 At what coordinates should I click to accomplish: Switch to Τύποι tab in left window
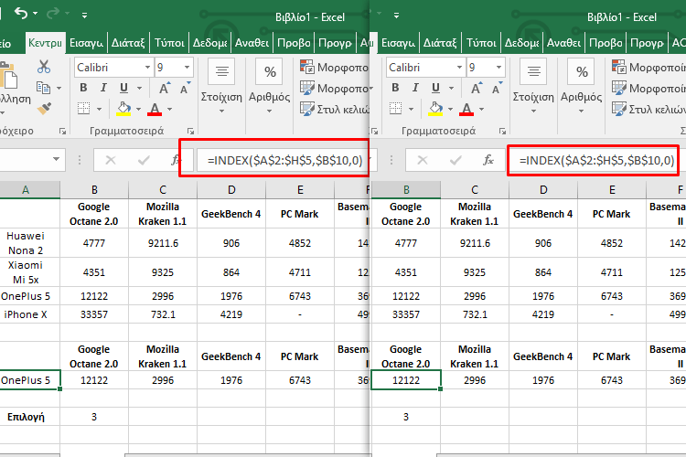coord(169,43)
